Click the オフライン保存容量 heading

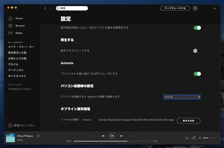[x=75, y=109]
